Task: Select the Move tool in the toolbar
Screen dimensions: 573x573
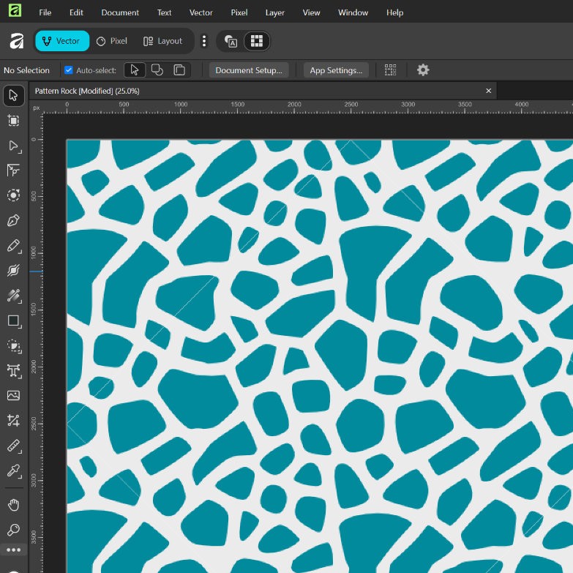Action: tap(13, 95)
